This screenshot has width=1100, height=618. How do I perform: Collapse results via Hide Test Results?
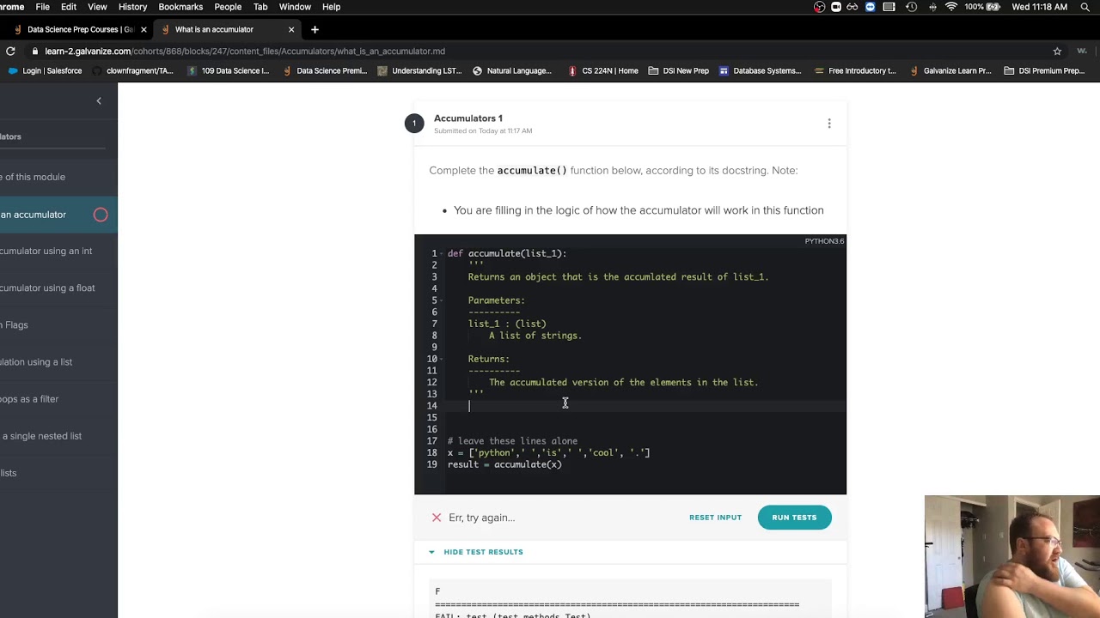pos(476,552)
